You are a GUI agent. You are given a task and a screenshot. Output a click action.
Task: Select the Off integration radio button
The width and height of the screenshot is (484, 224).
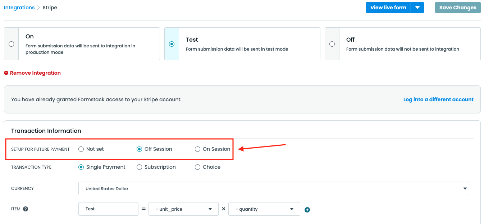pyautogui.click(x=332, y=44)
